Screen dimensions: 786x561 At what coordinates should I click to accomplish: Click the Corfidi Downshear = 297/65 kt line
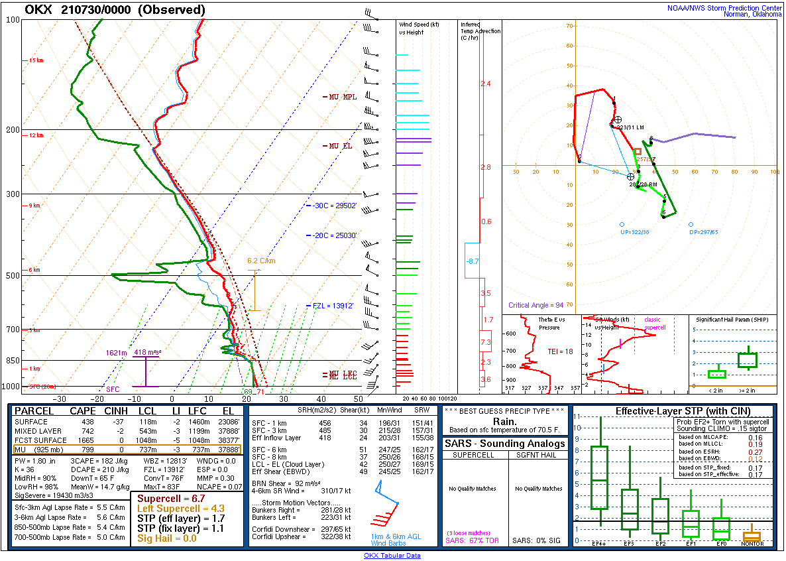[302, 529]
